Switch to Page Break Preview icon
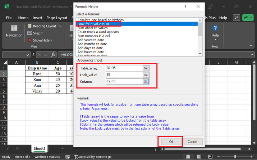 [x=210, y=156]
